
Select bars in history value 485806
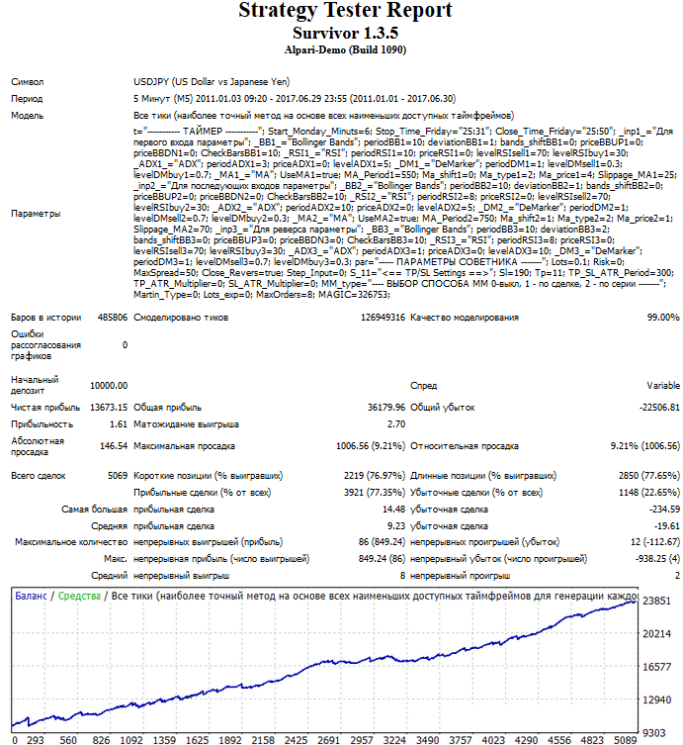[x=113, y=318]
